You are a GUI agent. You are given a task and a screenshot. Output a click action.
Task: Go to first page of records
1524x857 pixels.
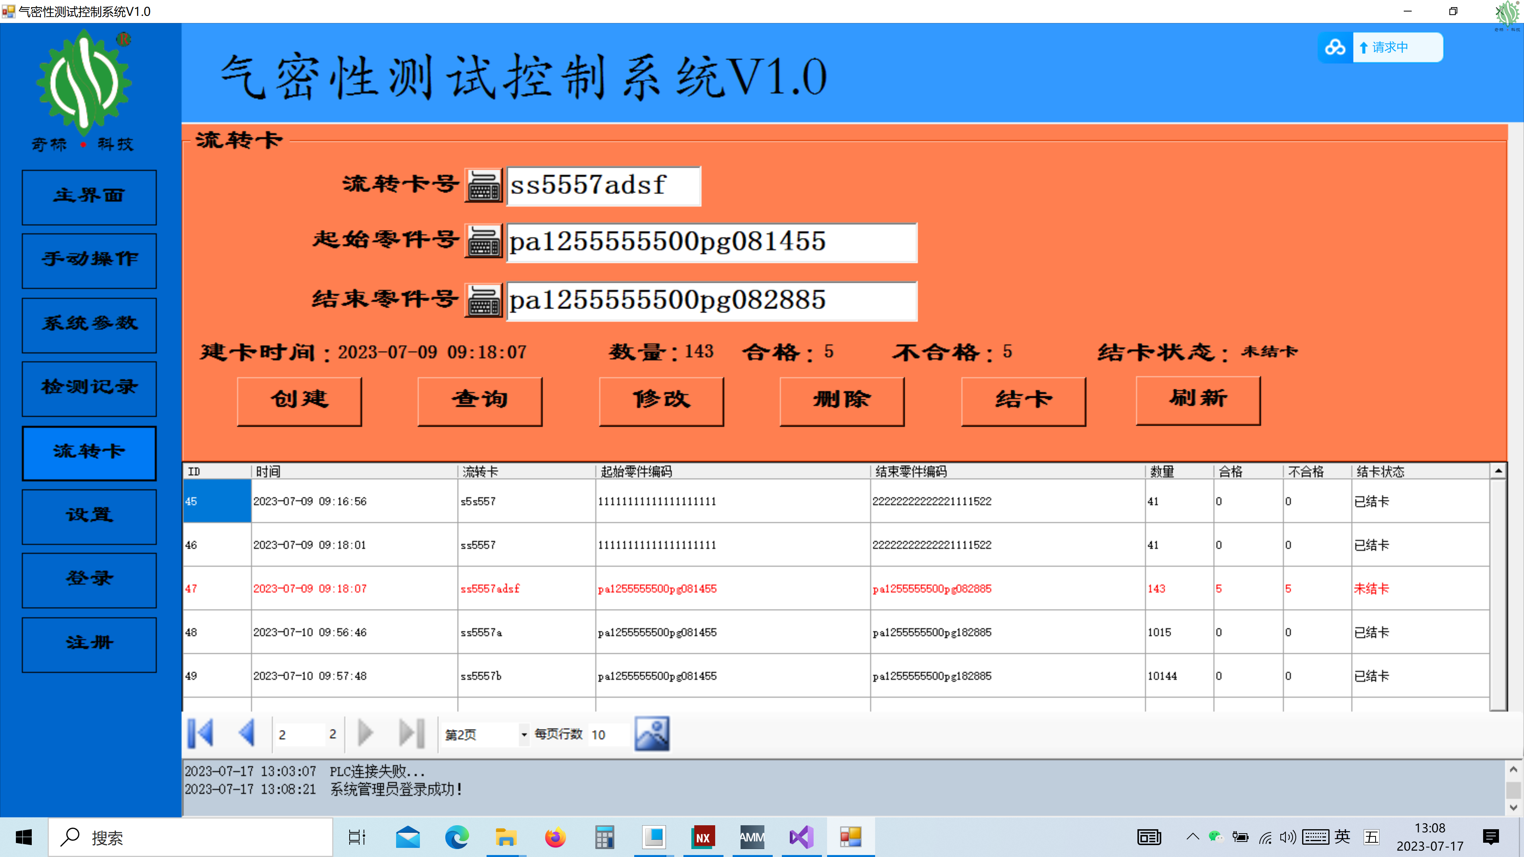pos(200,733)
